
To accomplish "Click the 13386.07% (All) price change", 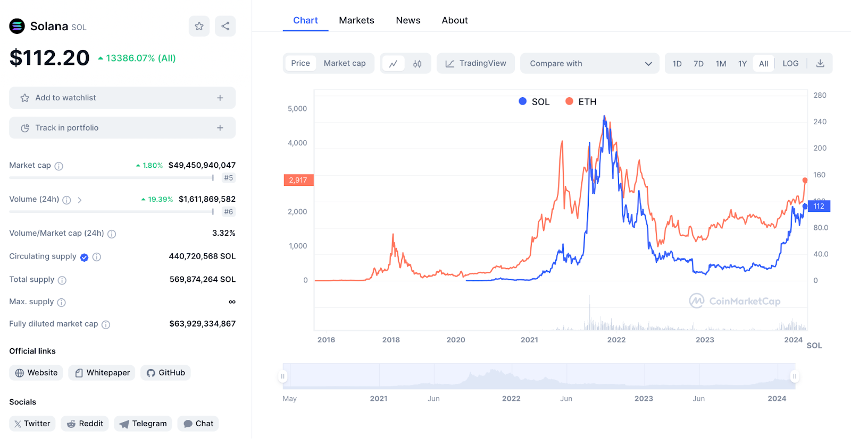I will tap(137, 58).
